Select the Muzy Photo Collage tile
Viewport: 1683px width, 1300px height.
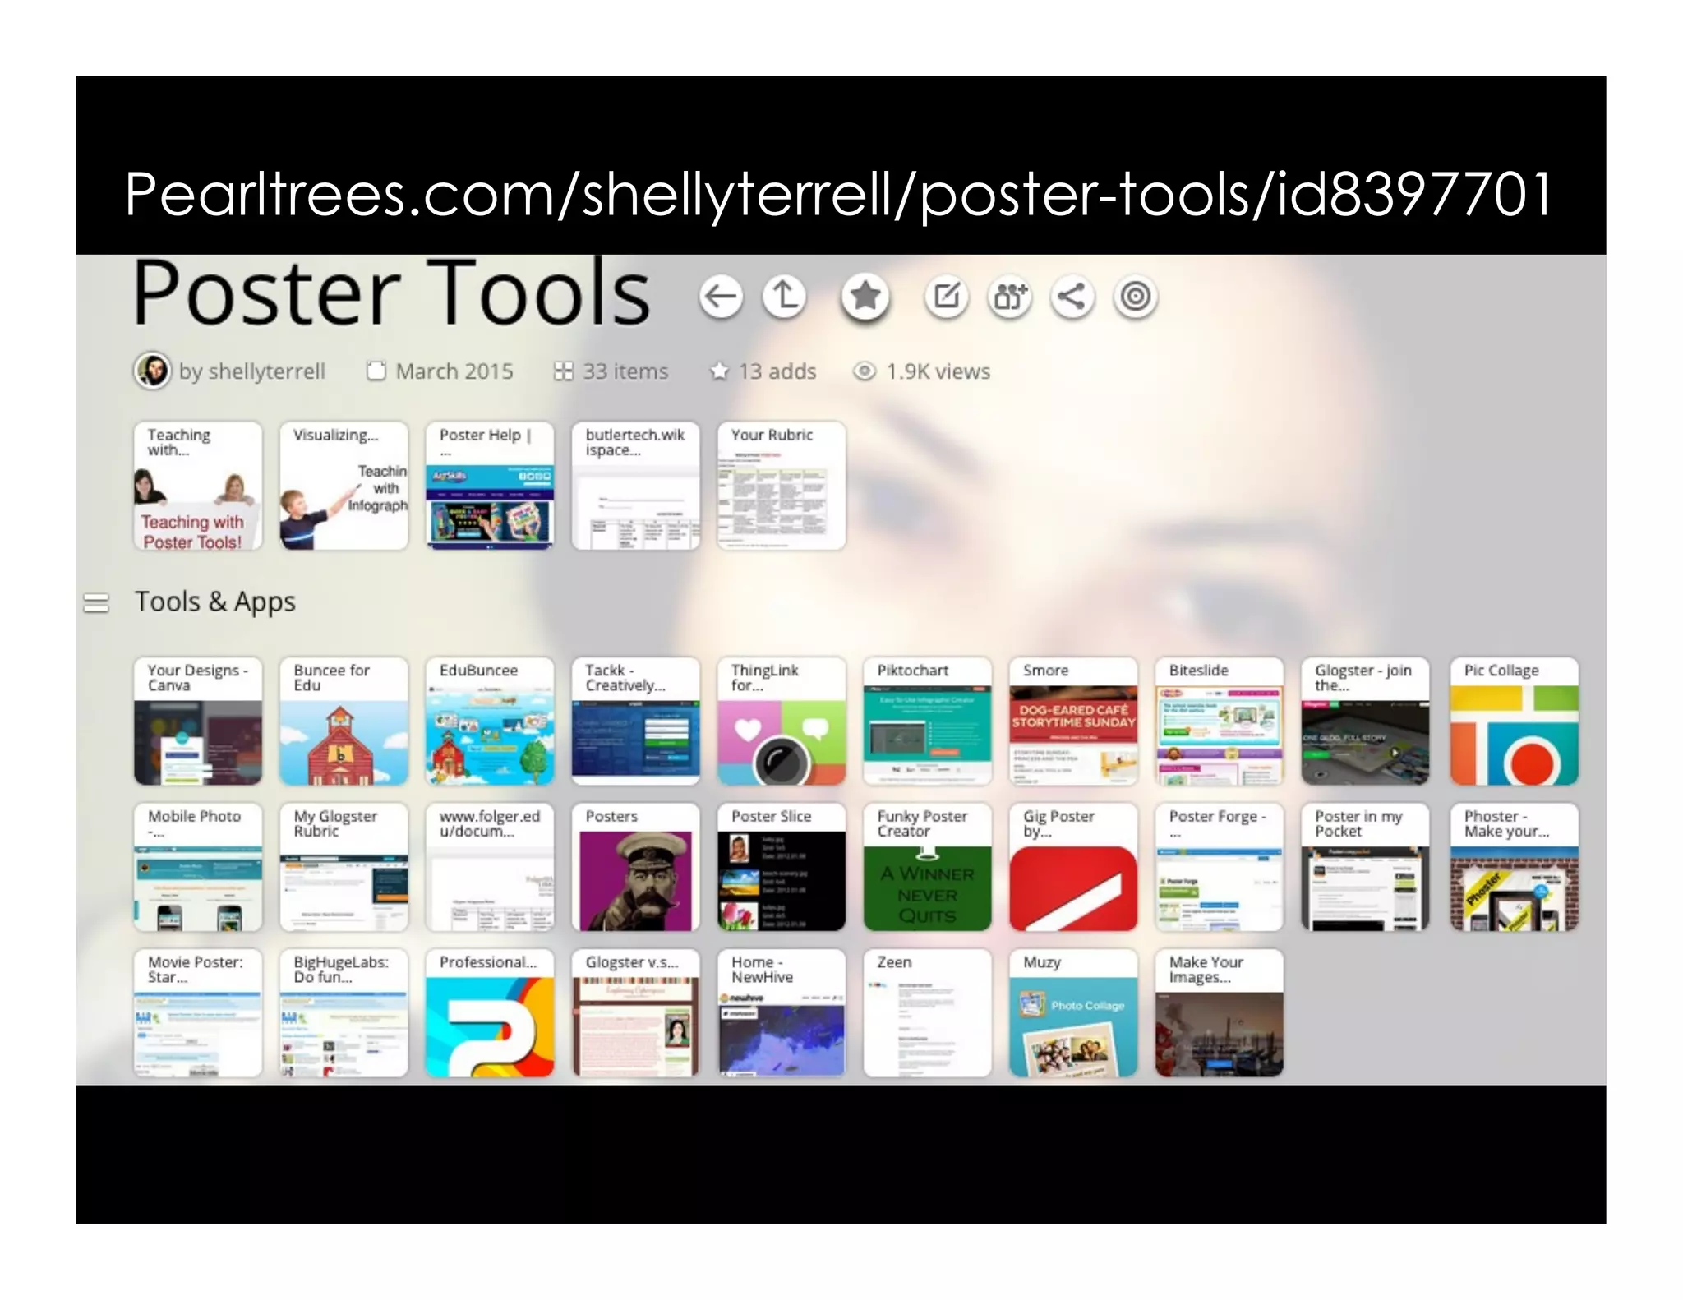1073,1012
